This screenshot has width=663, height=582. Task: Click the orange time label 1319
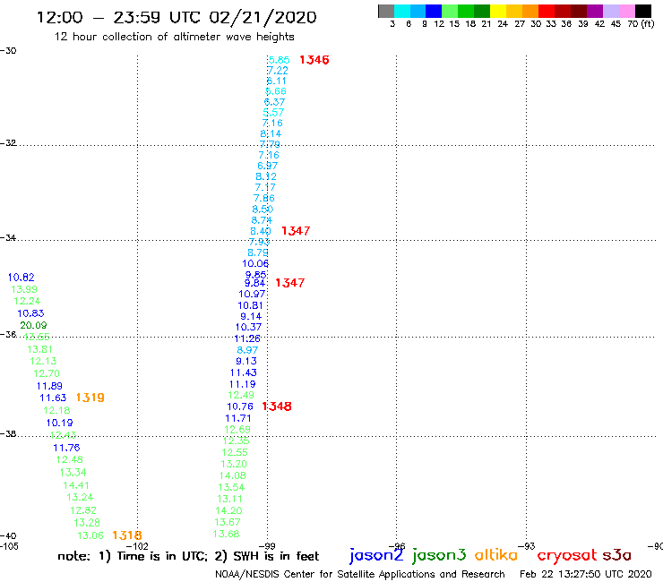point(90,398)
